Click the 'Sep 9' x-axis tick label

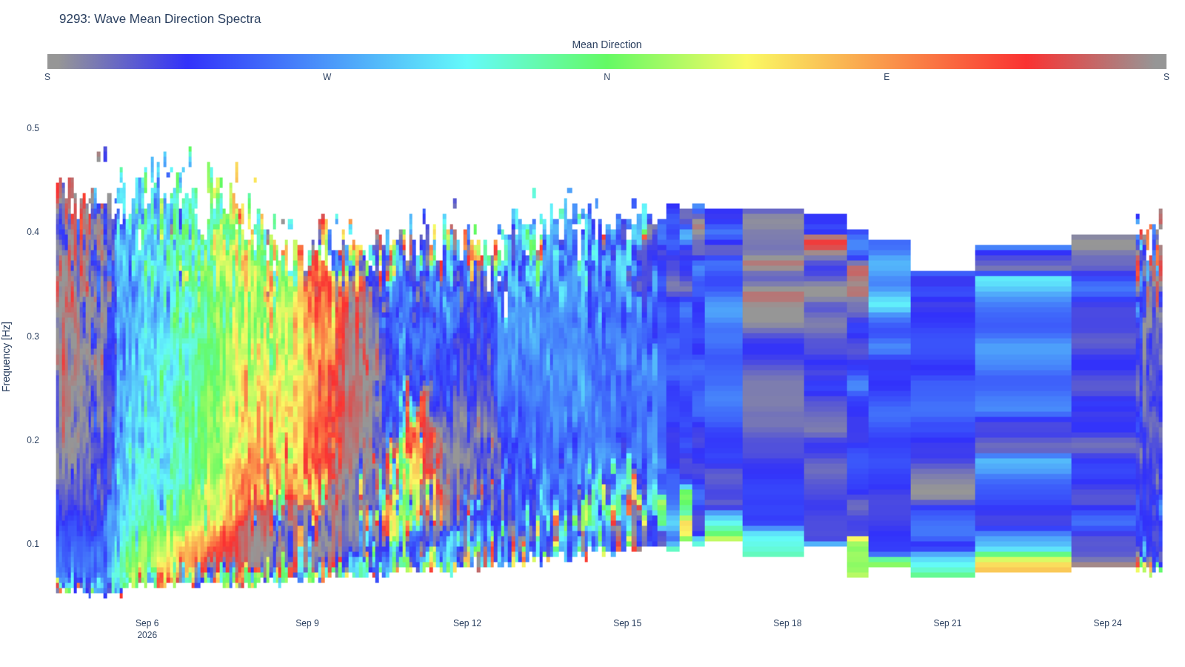[307, 623]
